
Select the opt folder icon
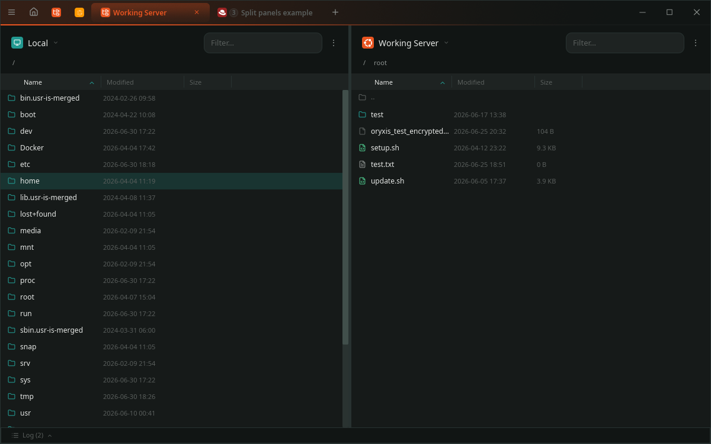pyautogui.click(x=12, y=264)
